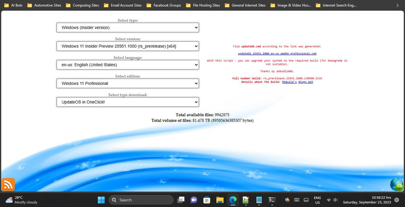
Task: Open the AI Bots bookmark folder
Action: coord(13,5)
